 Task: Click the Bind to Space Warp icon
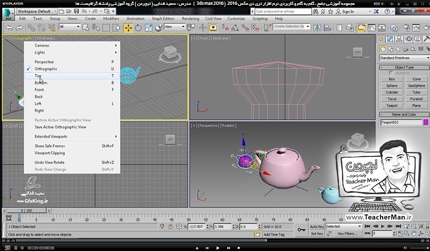(x=52, y=28)
